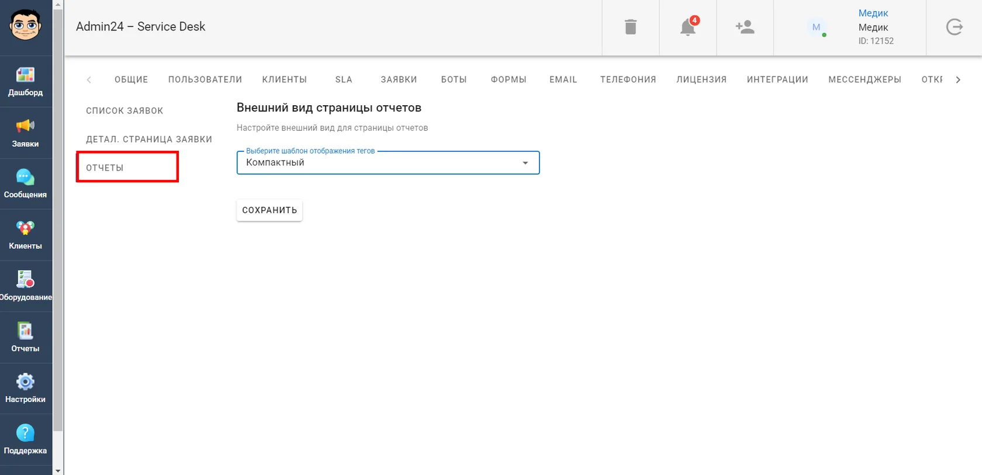
Task: Click the add user icon in header
Action: pos(745,27)
